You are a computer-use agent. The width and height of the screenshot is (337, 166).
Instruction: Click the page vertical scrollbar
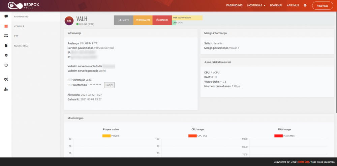(336, 62)
